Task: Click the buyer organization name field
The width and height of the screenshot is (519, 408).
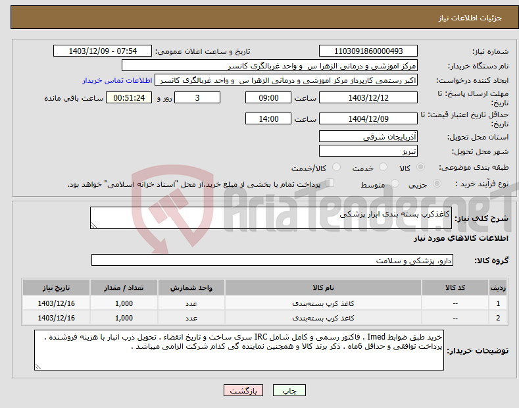Action: click(x=270, y=66)
